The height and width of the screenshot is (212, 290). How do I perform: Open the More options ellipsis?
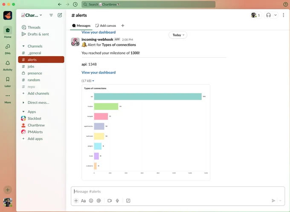coord(8,98)
